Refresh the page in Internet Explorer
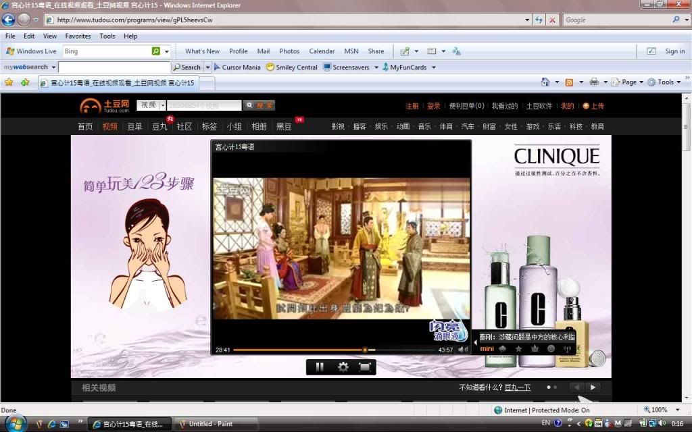The width and height of the screenshot is (692, 432). (539, 20)
